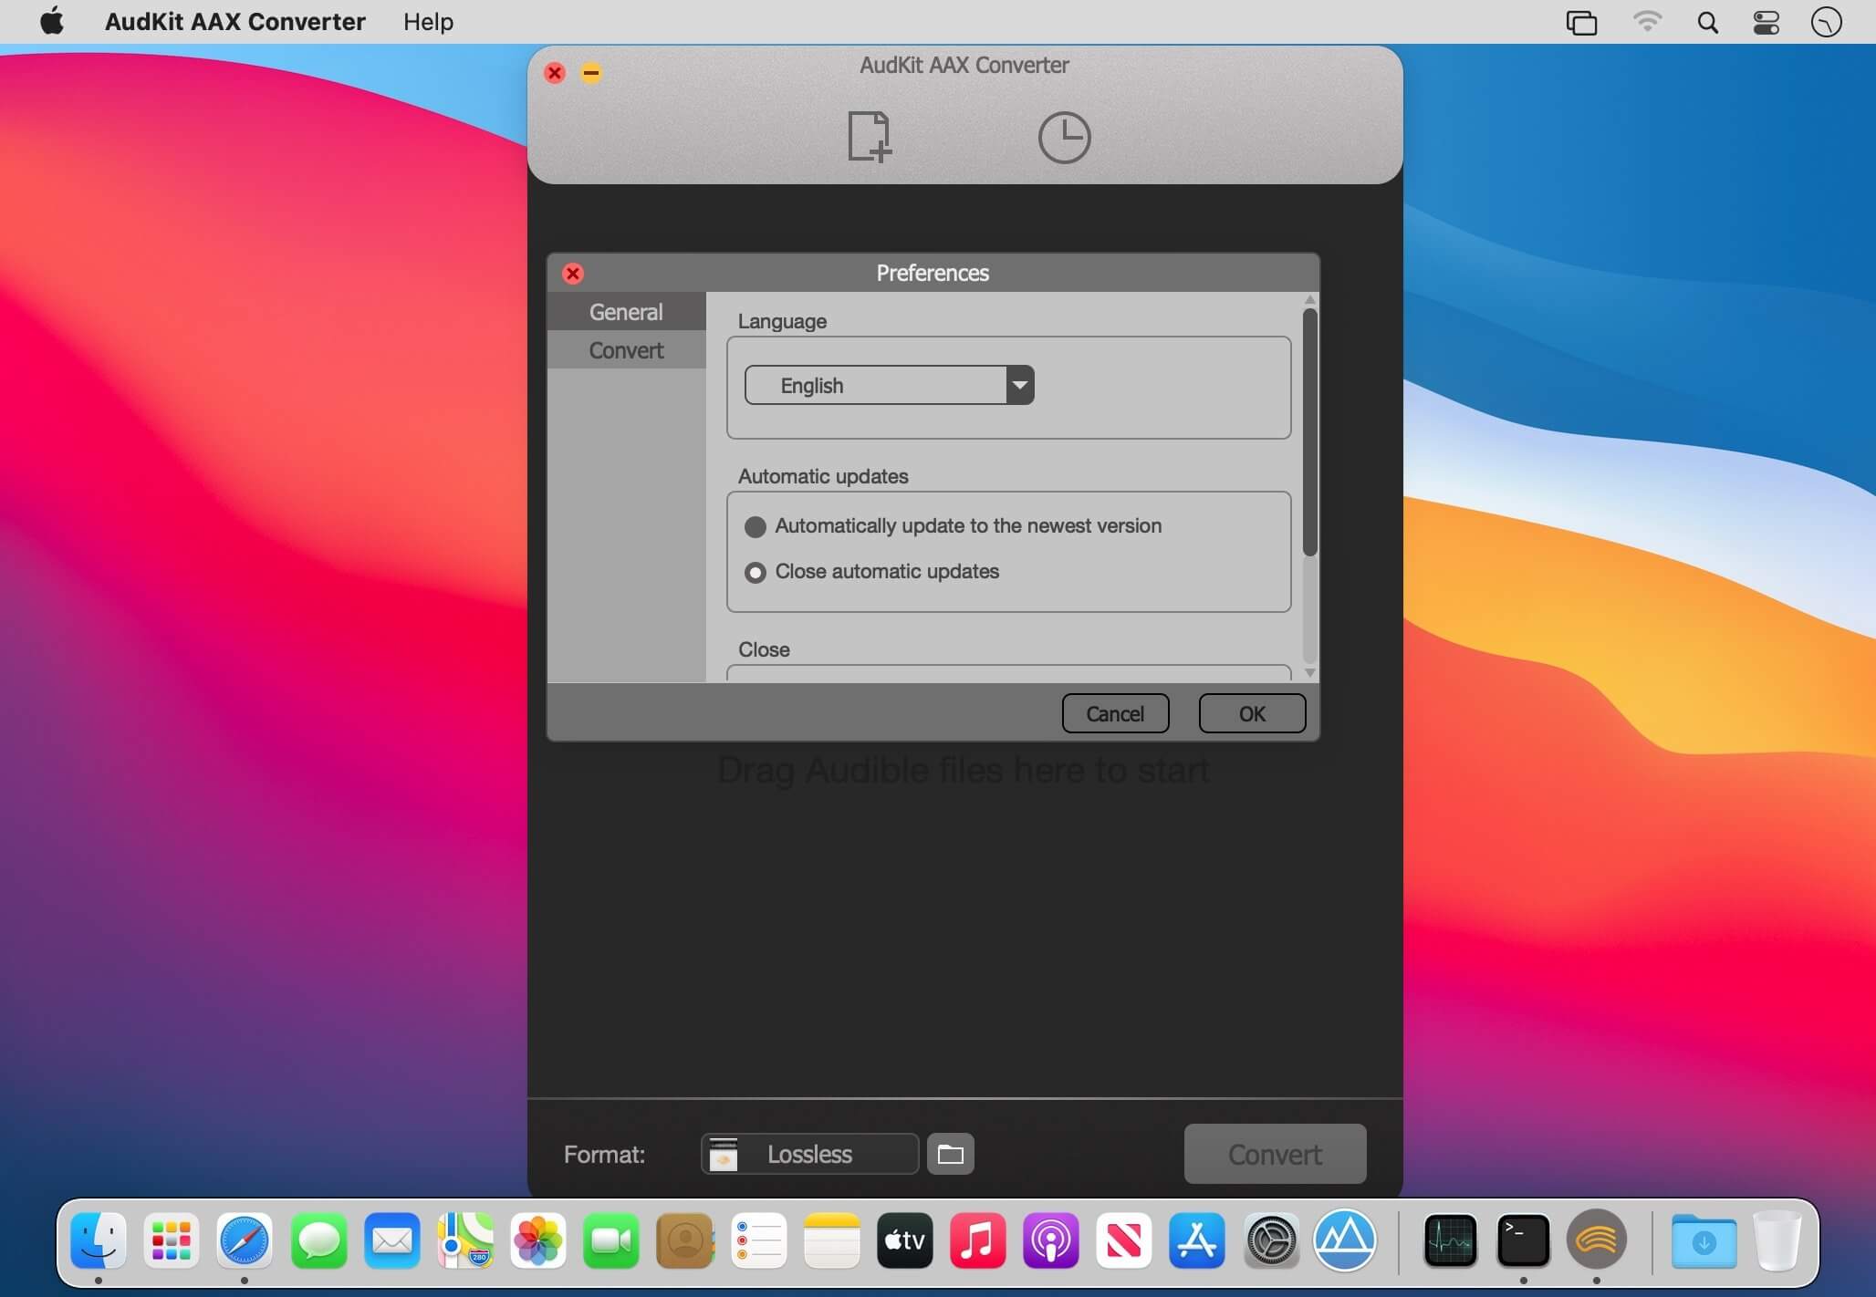Open Photos from the Dock
Screen dimensions: 1876x1297
pos(538,1240)
